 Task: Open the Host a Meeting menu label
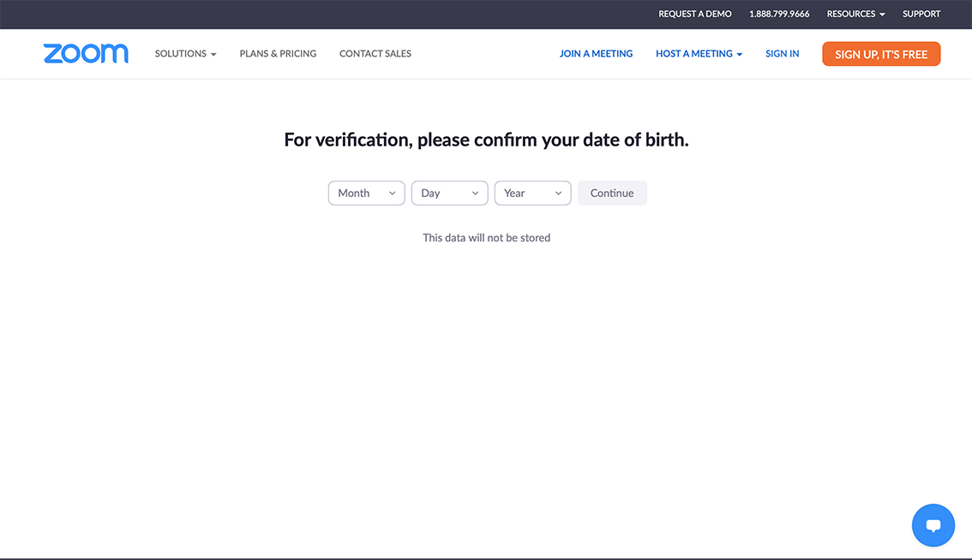[x=693, y=53]
